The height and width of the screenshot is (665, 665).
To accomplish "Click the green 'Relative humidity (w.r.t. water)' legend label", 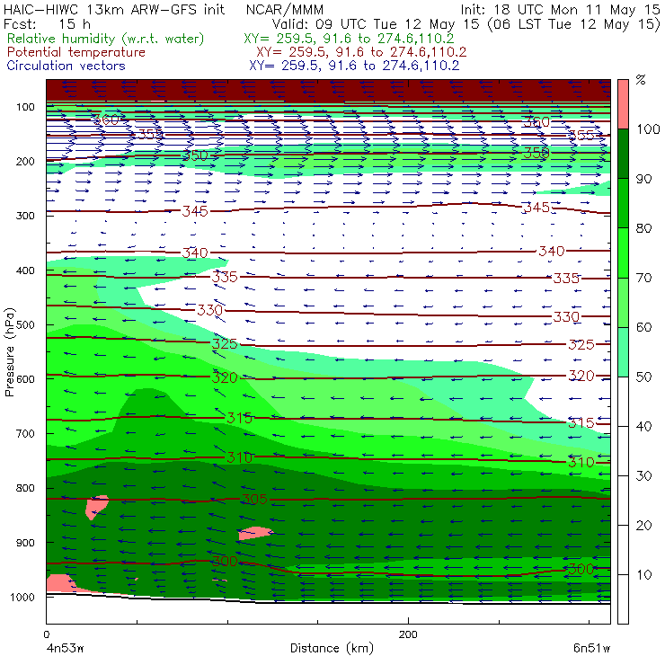I will (x=106, y=39).
